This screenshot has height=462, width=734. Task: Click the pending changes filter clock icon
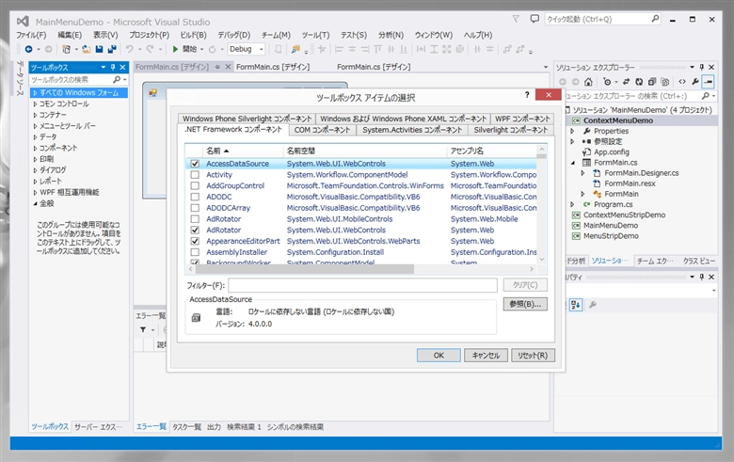point(607,82)
